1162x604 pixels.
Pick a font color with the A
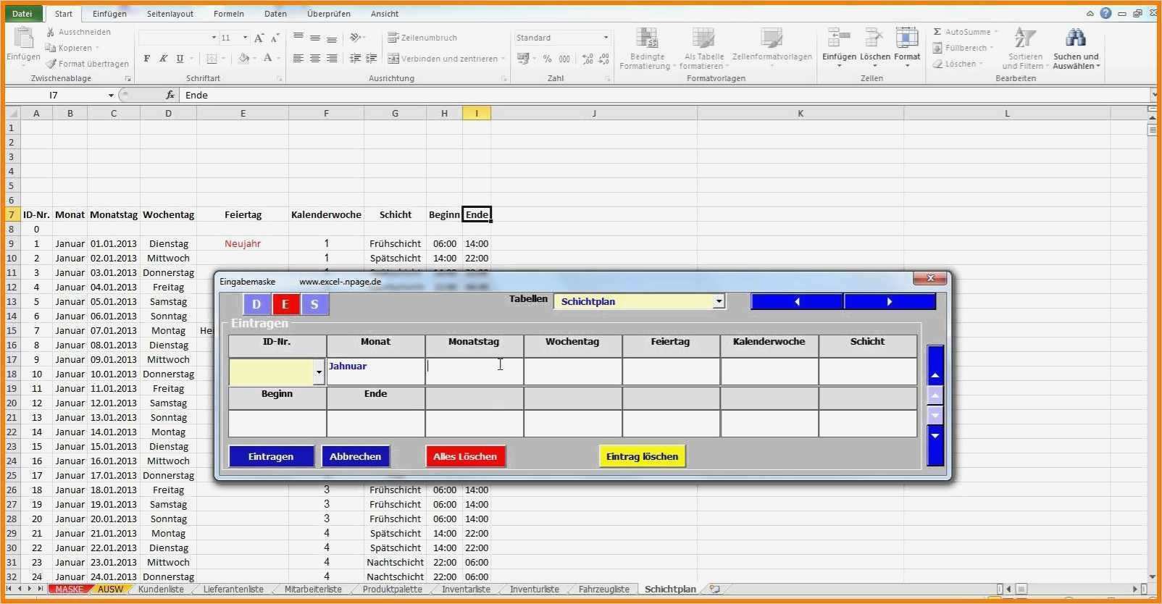click(x=268, y=59)
